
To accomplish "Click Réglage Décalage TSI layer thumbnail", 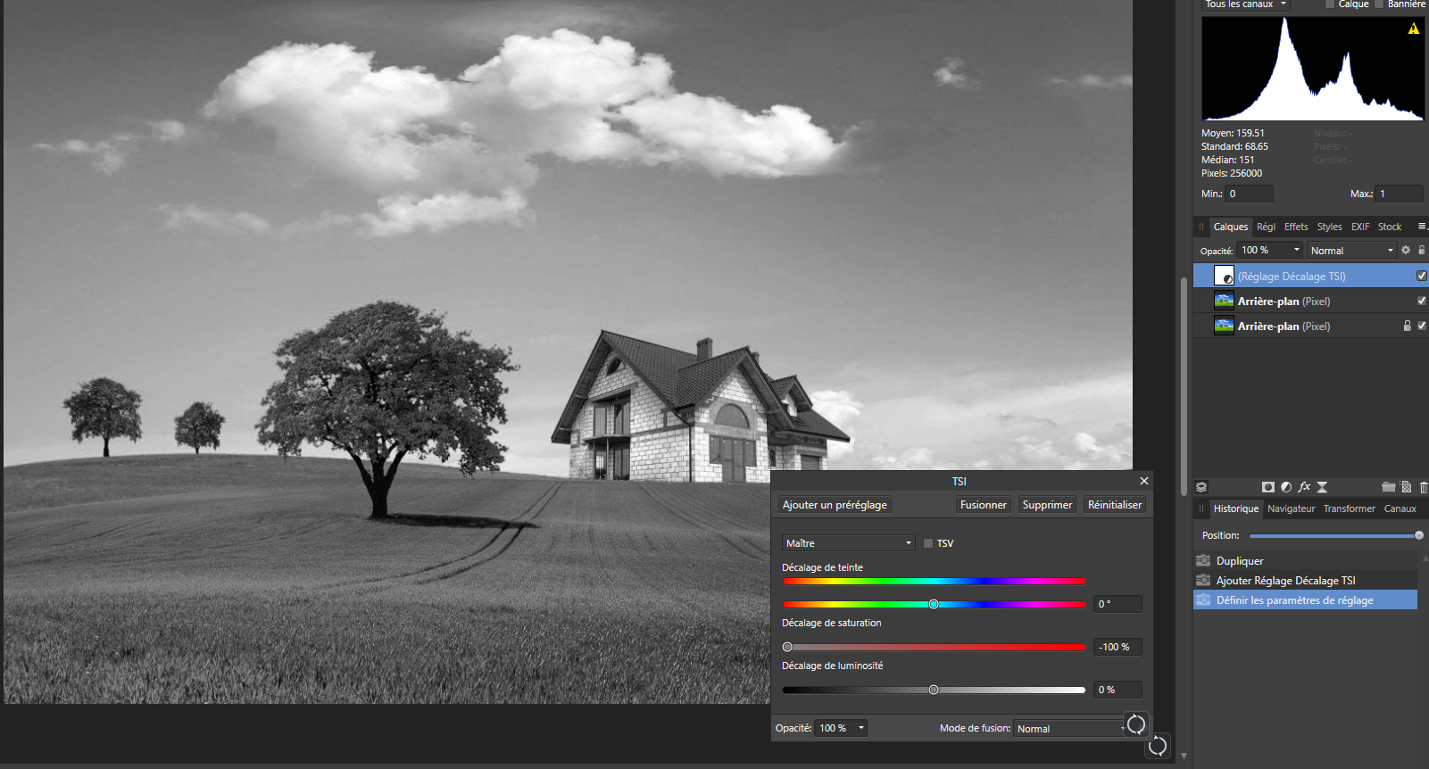I will (1225, 277).
